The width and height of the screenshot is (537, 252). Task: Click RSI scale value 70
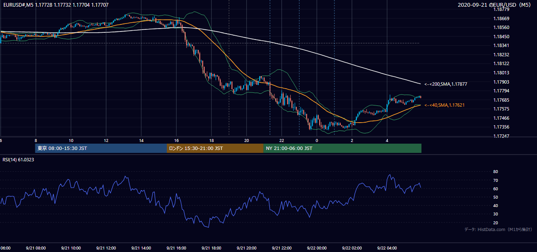coord(496,180)
